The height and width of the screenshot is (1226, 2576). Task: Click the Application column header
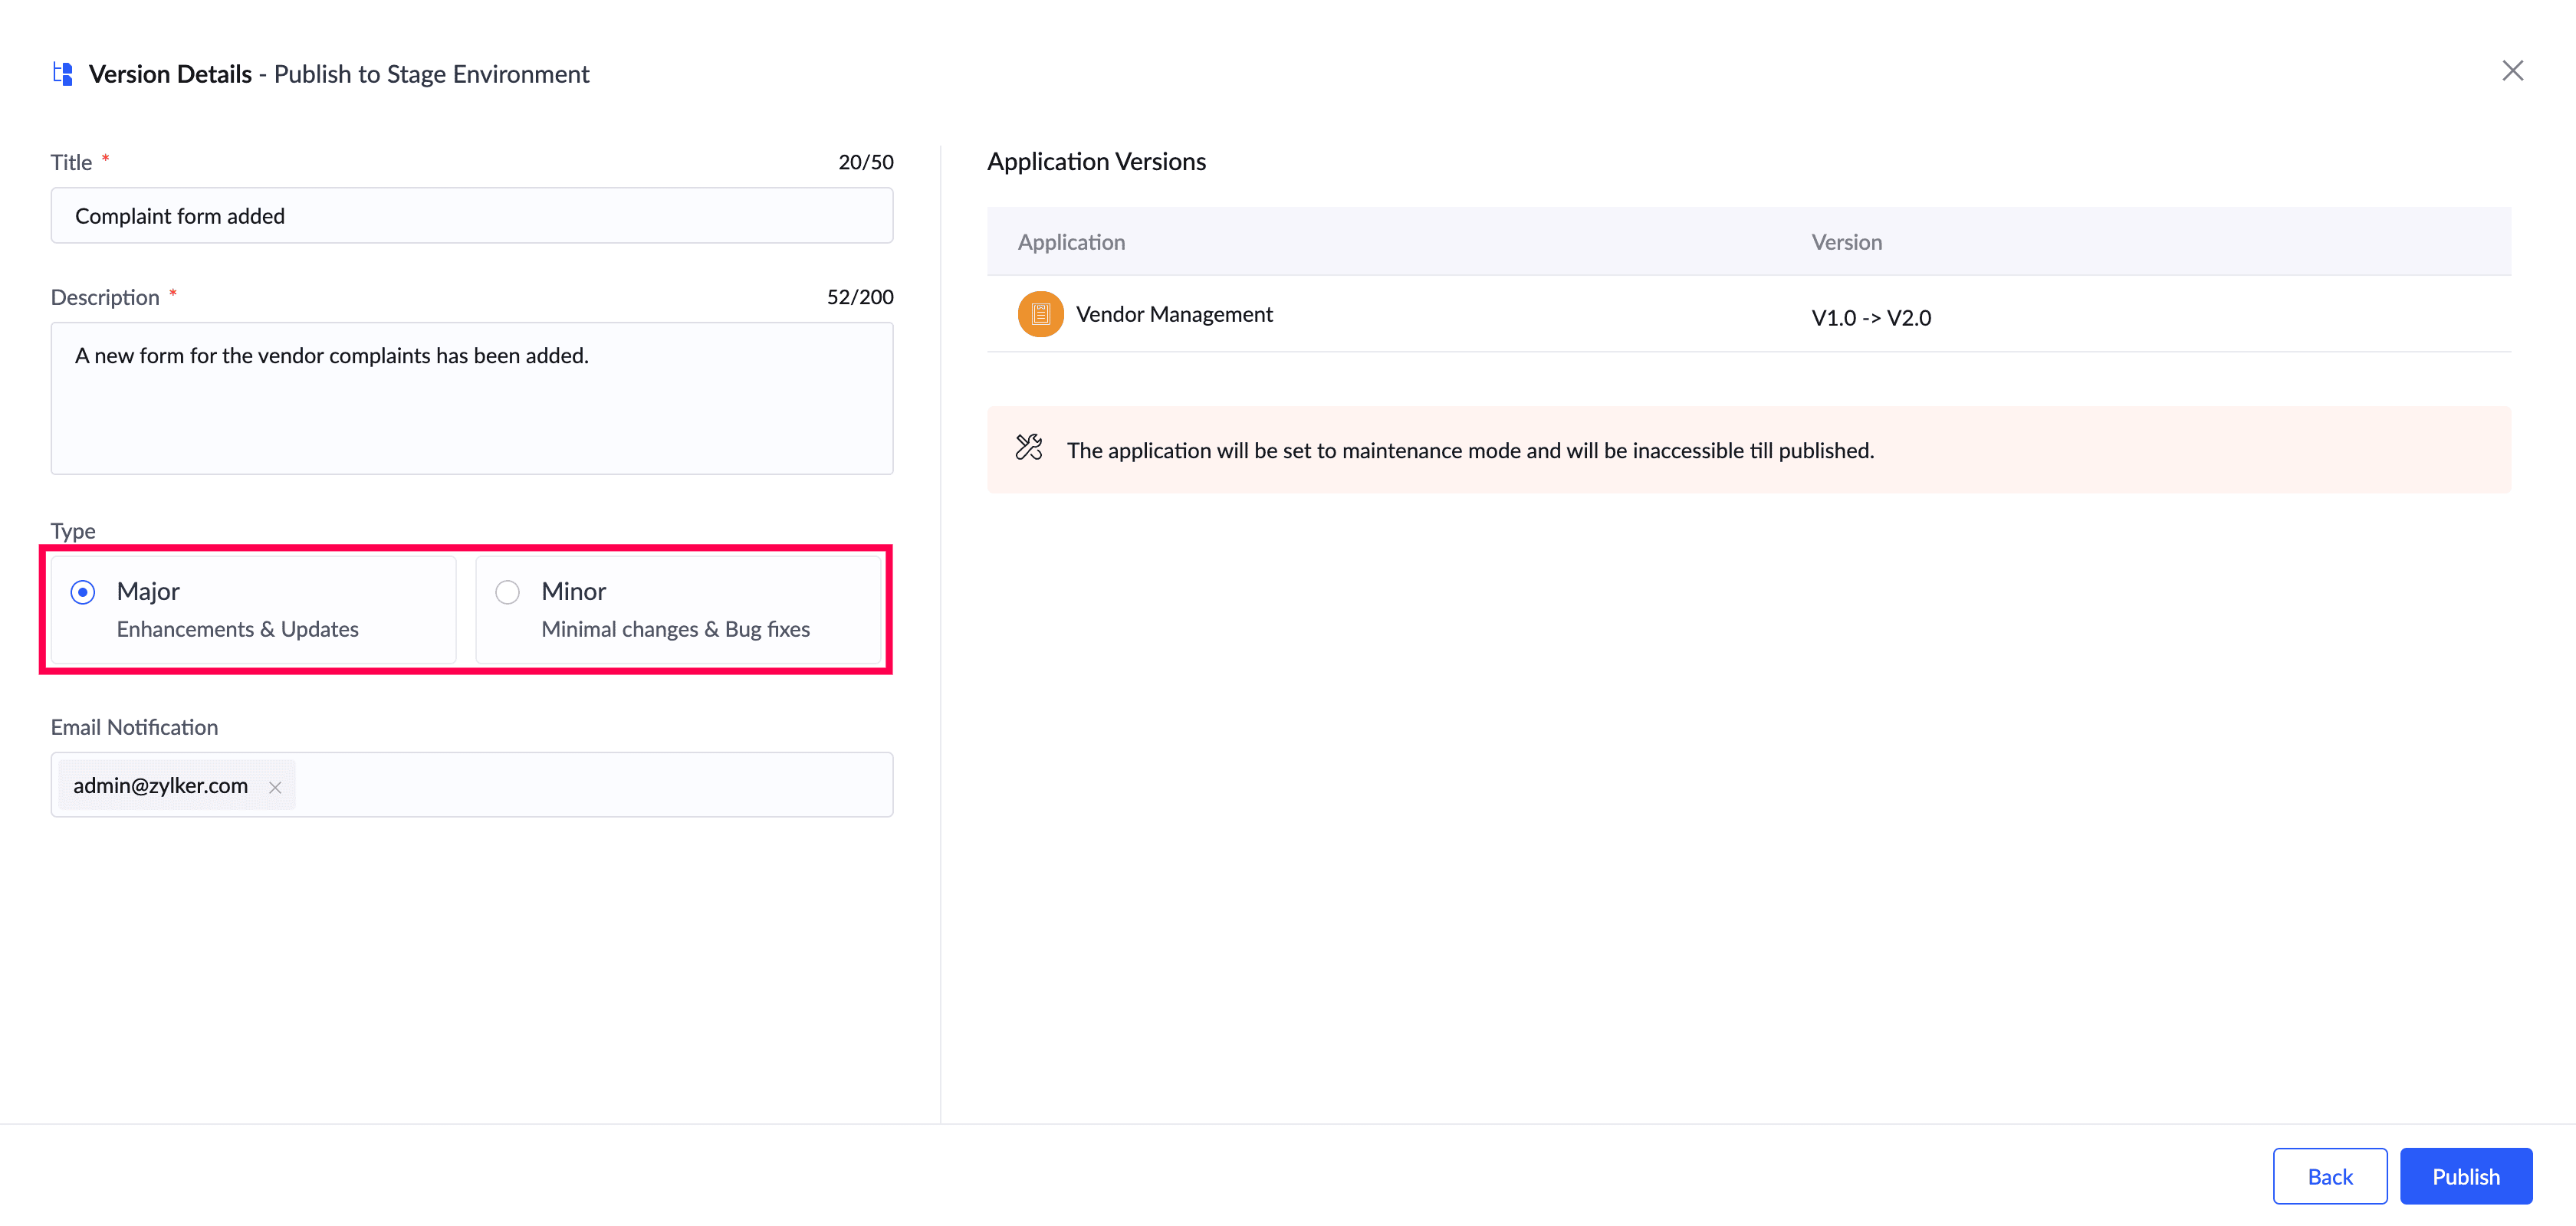1071,243
